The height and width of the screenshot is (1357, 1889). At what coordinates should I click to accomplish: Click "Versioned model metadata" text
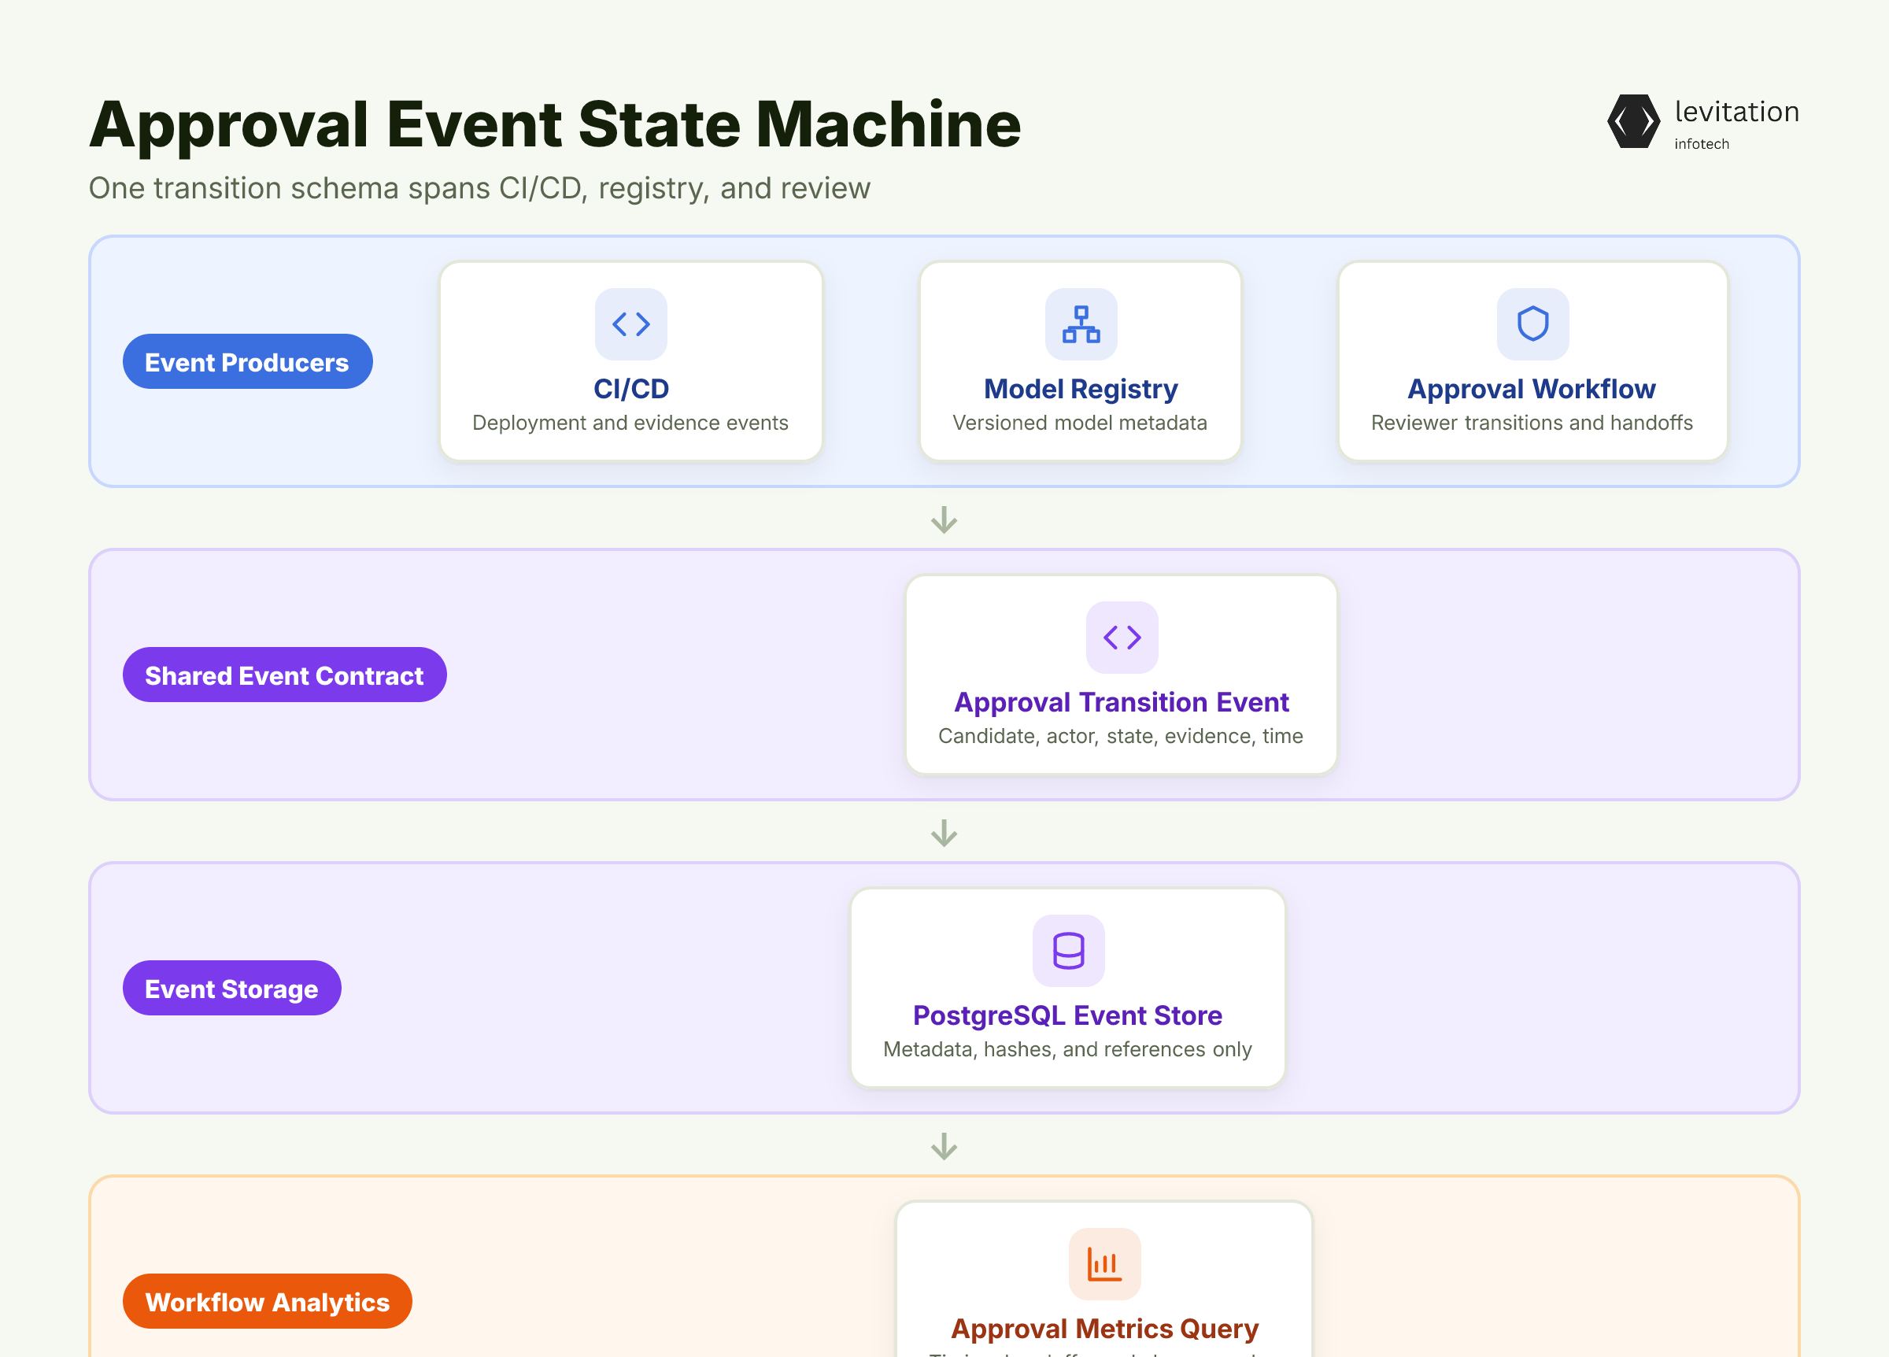pyautogui.click(x=1080, y=423)
